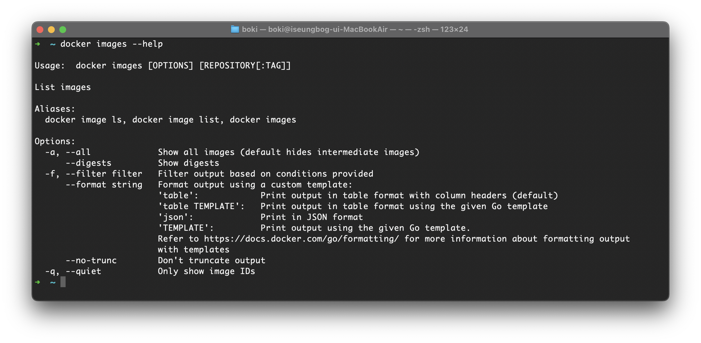Screen dimensions: 701x343
Task: Click the https://docs.docker.com/go/formatting/ URL
Action: coord(301,239)
